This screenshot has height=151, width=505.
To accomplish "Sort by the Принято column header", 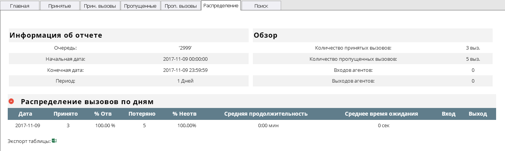I will pos(66,114).
